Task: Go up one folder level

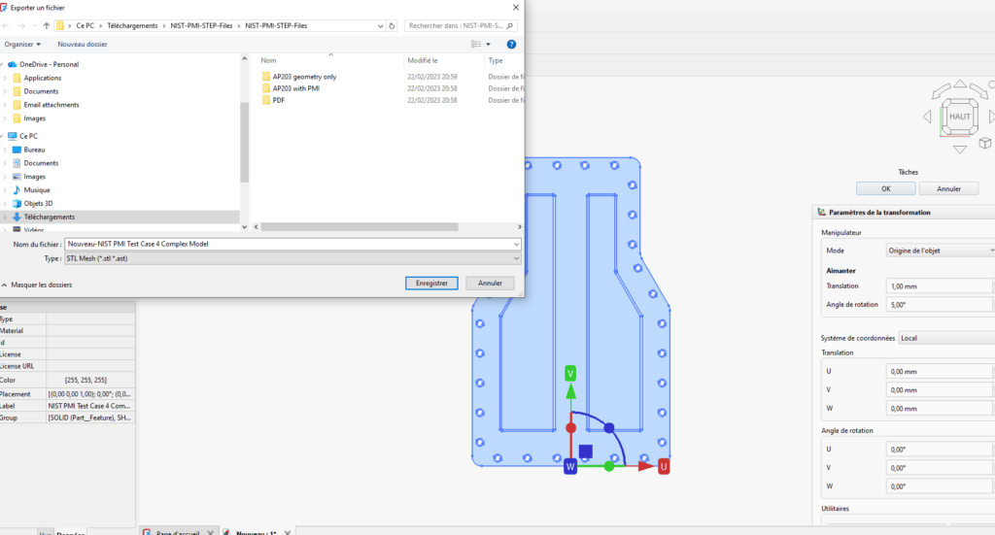Action: tap(47, 26)
